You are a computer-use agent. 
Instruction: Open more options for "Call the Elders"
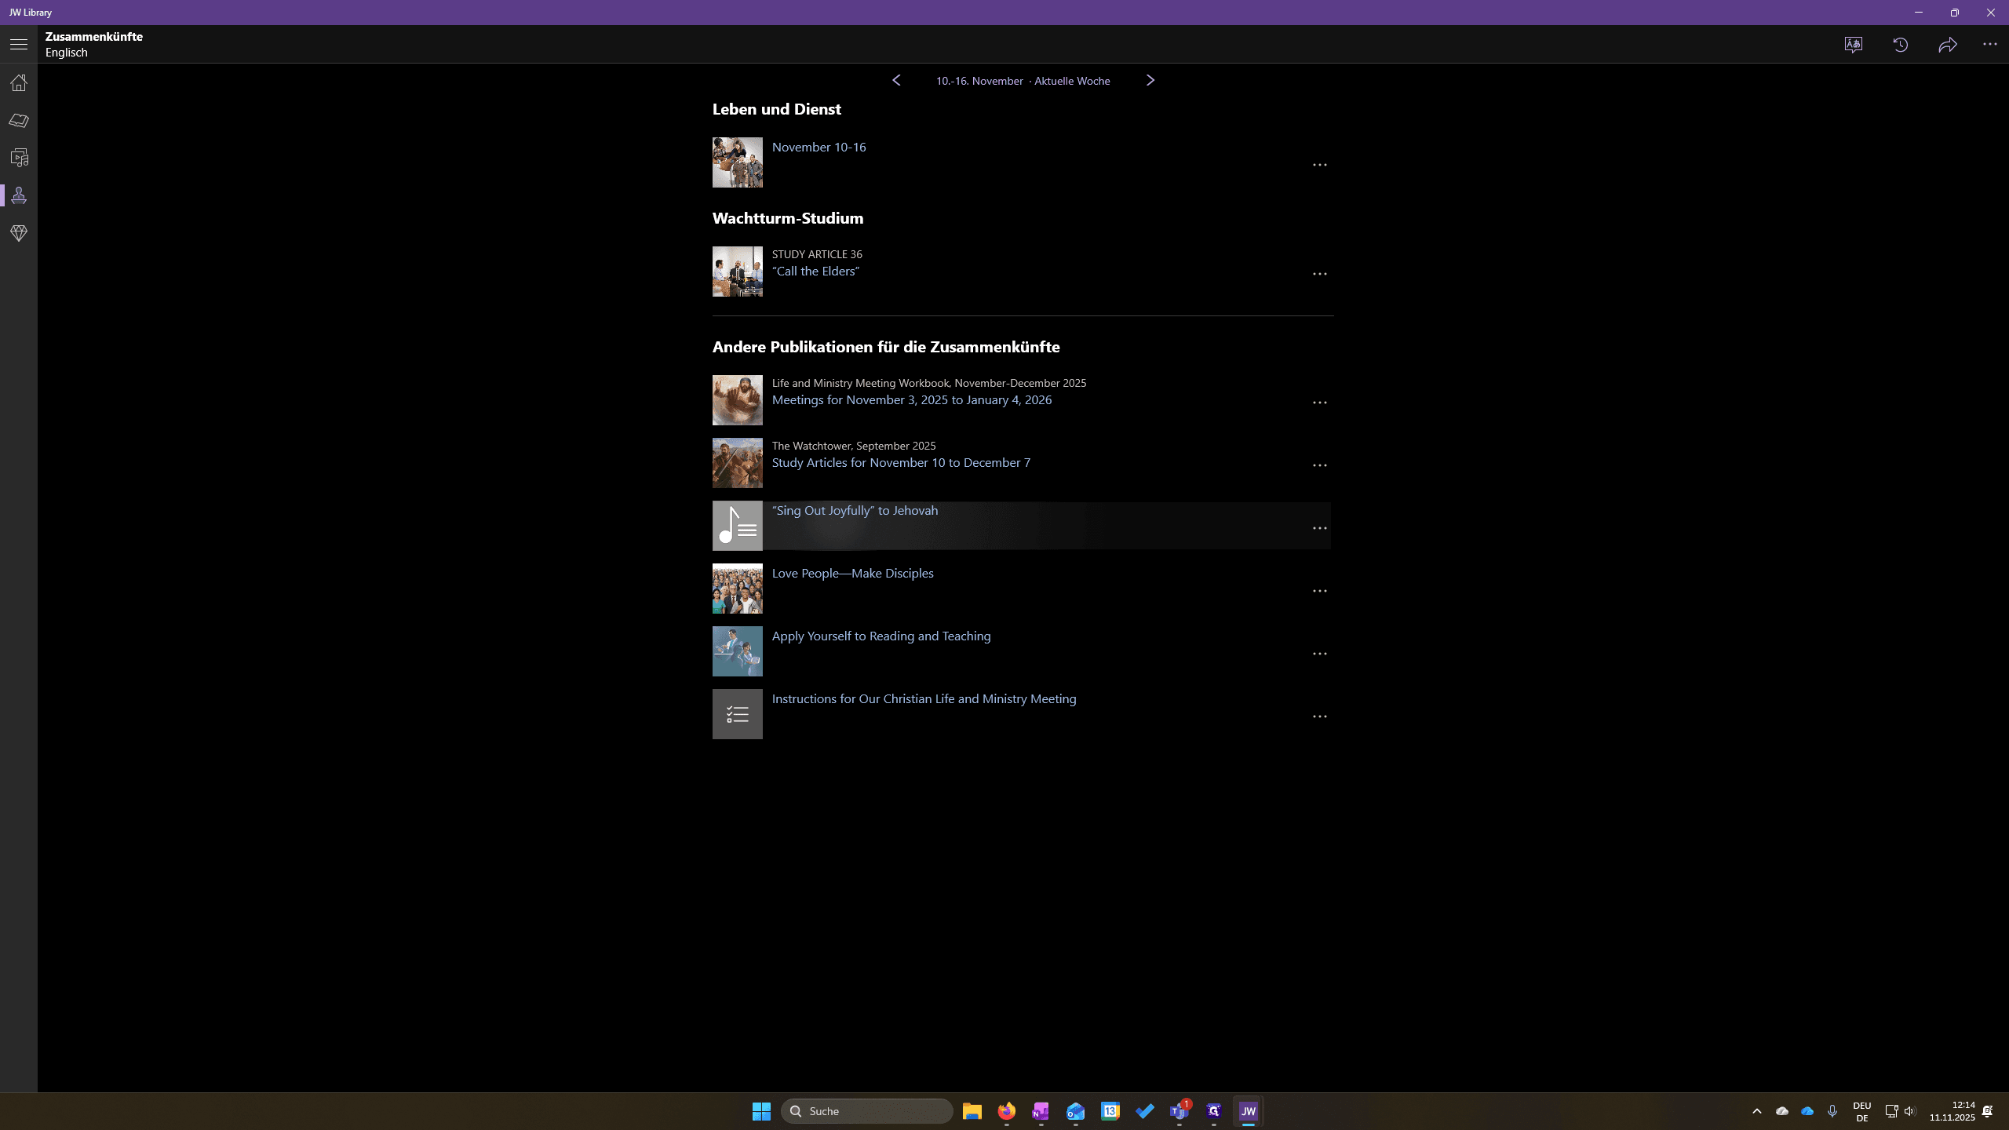(x=1320, y=274)
